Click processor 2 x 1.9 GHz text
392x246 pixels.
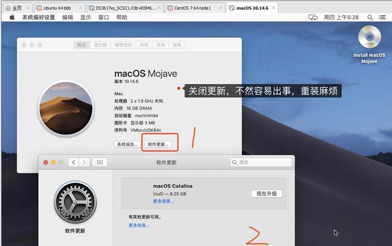click(146, 101)
